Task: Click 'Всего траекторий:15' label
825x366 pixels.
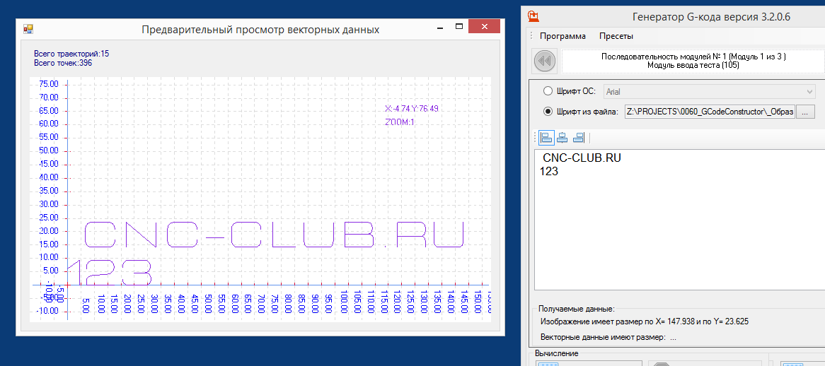Action: coord(71,54)
